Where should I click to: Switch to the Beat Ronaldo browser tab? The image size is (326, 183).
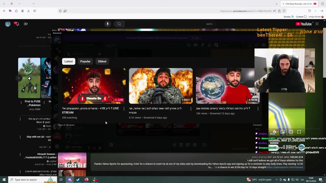(x=299, y=4)
